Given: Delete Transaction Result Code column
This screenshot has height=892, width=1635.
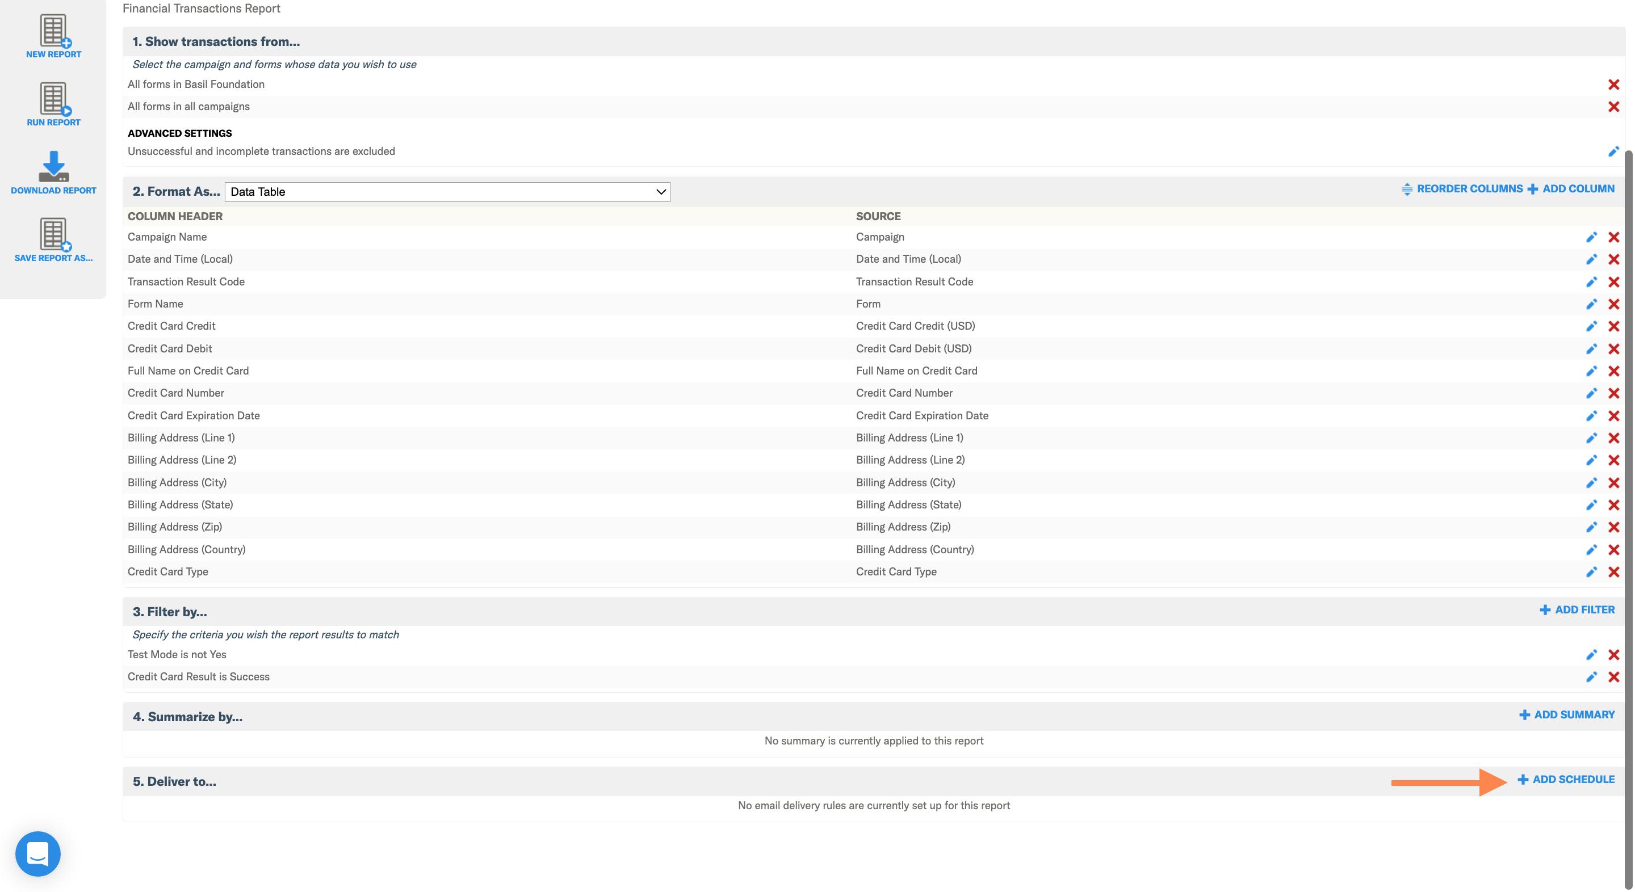Looking at the screenshot, I should pos(1613,281).
